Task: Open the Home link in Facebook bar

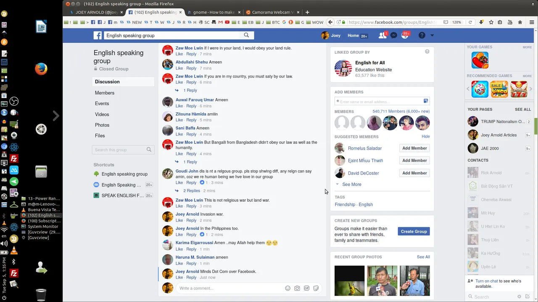Action: (353, 36)
